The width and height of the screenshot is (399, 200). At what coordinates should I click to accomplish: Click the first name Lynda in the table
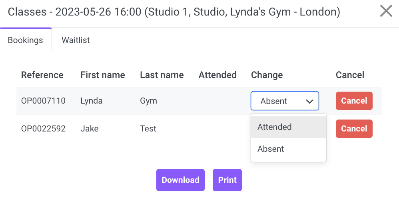click(92, 101)
